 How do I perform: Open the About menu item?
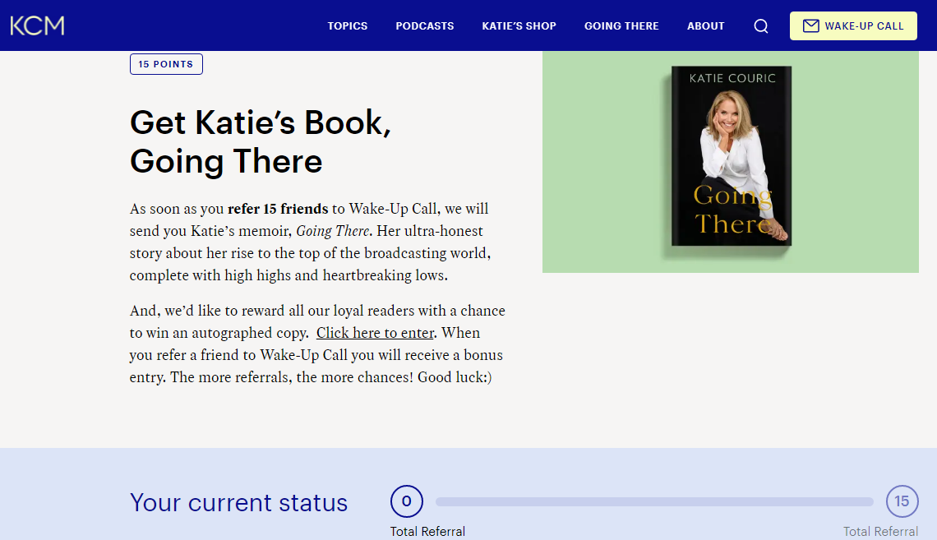(706, 25)
